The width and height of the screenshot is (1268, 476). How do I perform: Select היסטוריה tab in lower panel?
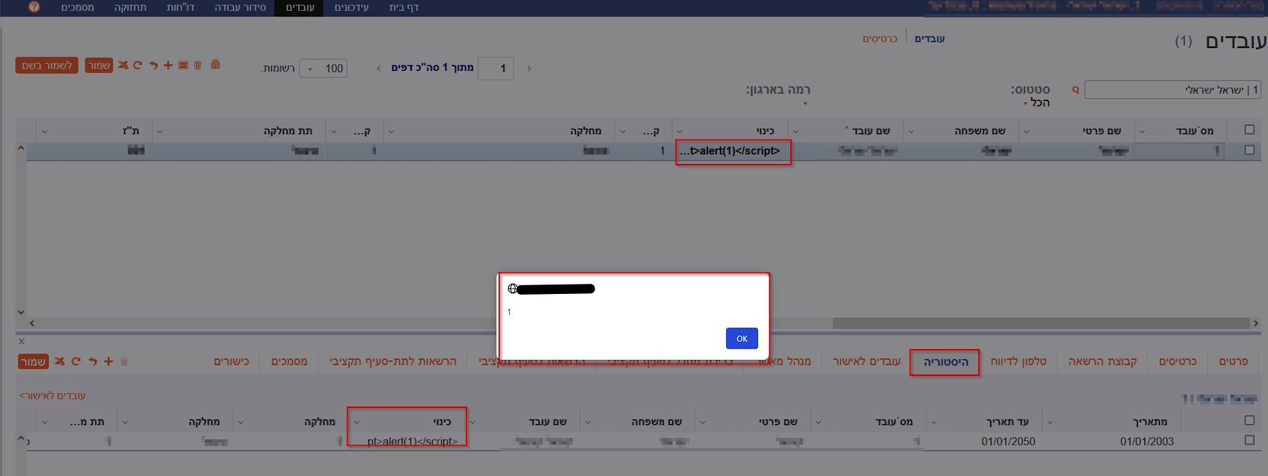coord(945,362)
